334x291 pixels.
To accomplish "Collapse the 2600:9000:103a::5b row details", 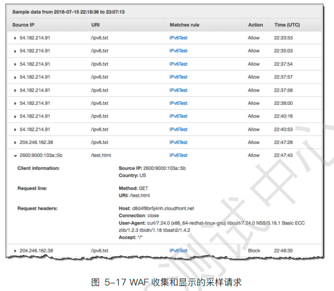I will point(15,156).
